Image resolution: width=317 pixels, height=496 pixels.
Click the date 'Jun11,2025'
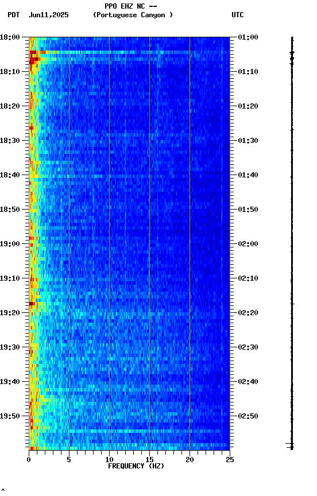(48, 15)
